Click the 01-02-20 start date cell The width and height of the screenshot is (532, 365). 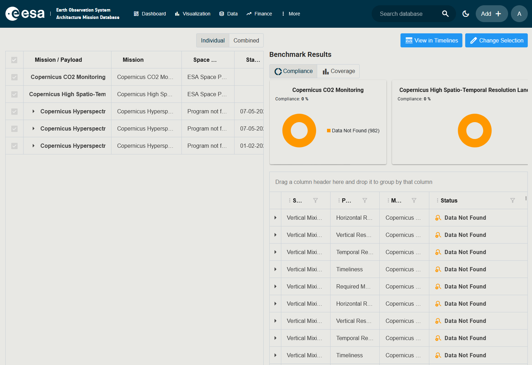249,146
